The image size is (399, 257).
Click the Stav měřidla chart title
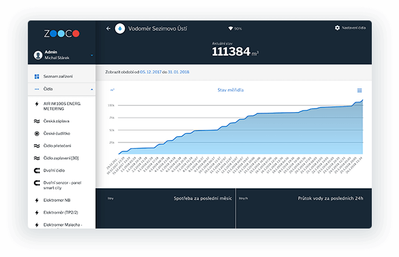pyautogui.click(x=231, y=90)
